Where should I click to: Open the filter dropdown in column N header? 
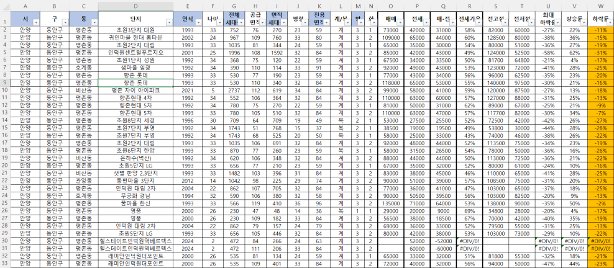click(373, 23)
